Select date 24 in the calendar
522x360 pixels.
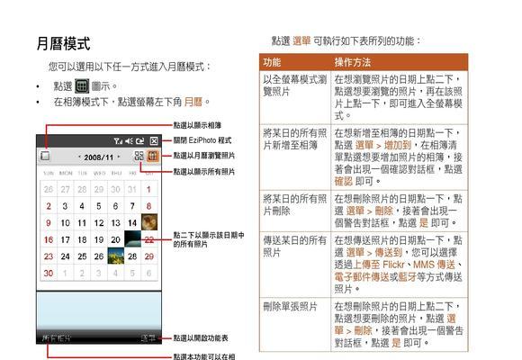[65, 256]
